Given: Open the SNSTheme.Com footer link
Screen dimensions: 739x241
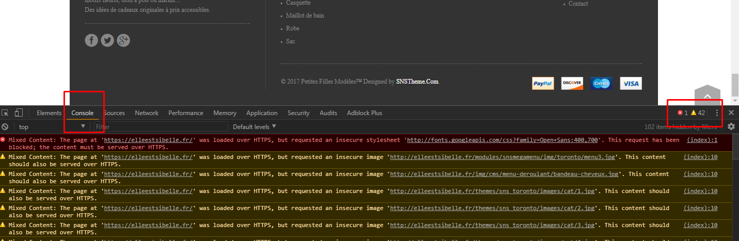Looking at the screenshot, I should tap(417, 82).
